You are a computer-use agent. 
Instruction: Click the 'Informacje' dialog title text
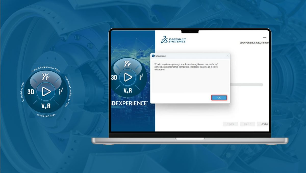click(x=161, y=56)
